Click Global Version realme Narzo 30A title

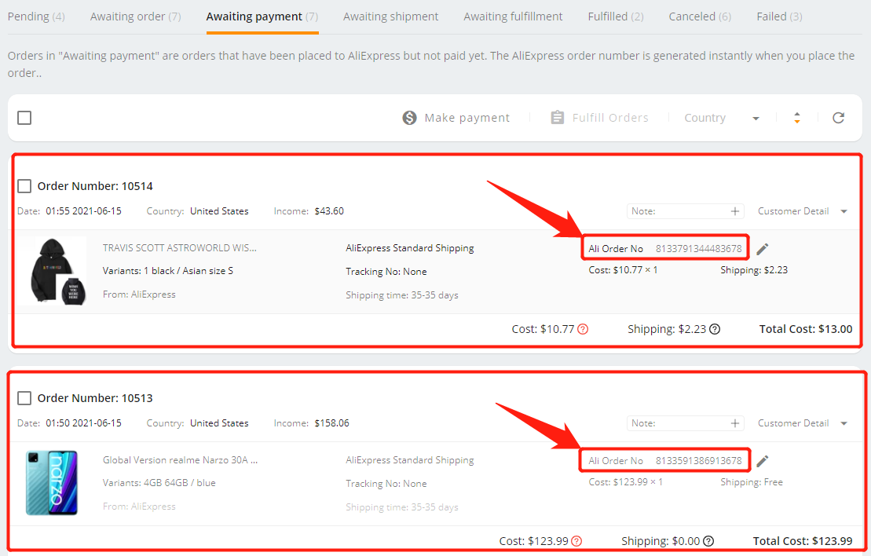tap(180, 460)
